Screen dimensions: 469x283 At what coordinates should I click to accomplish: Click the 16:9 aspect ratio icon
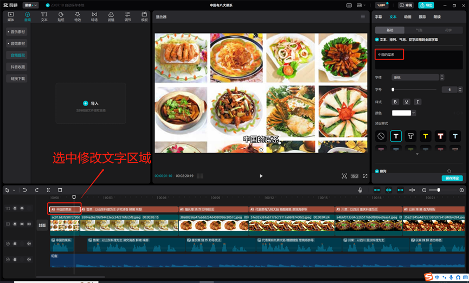355,176
